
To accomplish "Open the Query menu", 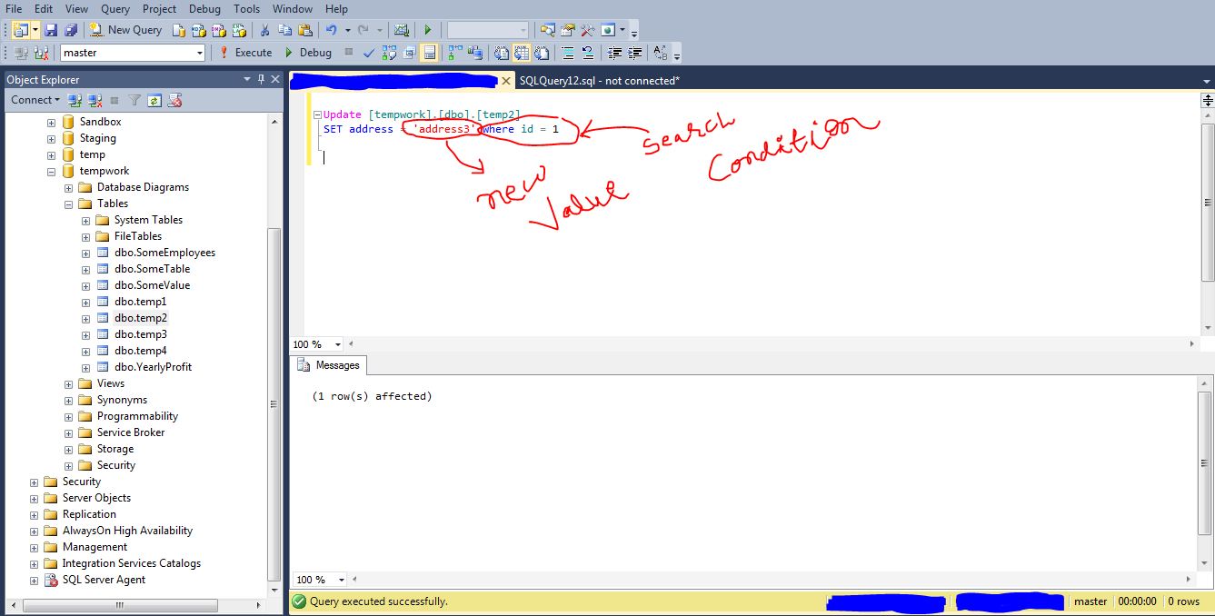I will [115, 8].
